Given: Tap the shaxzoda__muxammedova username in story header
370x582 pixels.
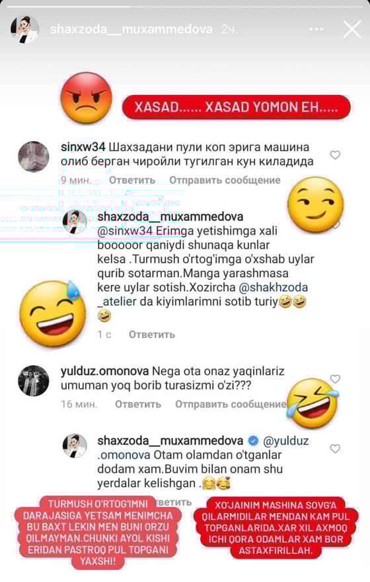Looking at the screenshot, I should pos(131,29).
